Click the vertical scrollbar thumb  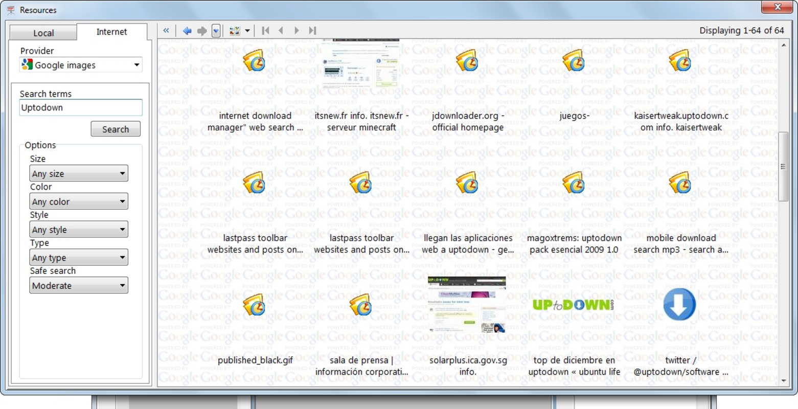point(783,166)
